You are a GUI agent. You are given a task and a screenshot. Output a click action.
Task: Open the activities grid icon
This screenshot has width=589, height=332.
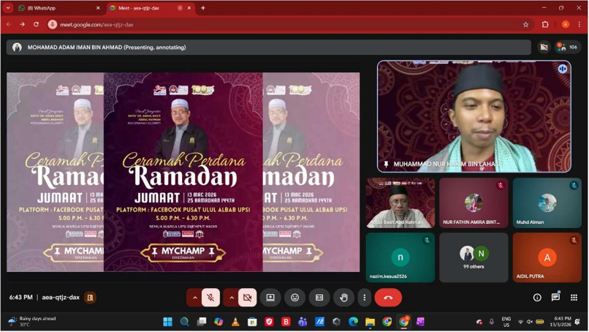[x=574, y=298]
